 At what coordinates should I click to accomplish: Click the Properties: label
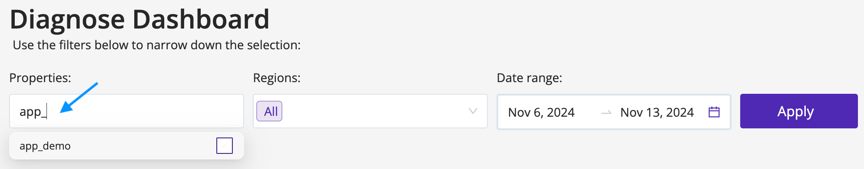click(40, 78)
